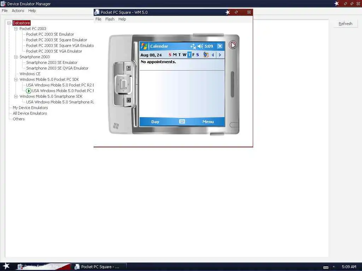Click the Pocket PC Square window title icon

pos(97,12)
